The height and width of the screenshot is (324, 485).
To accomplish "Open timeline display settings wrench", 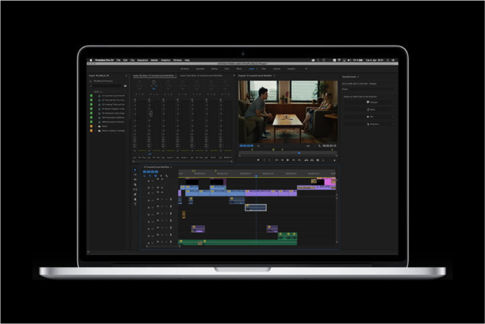I will pyautogui.click(x=166, y=176).
